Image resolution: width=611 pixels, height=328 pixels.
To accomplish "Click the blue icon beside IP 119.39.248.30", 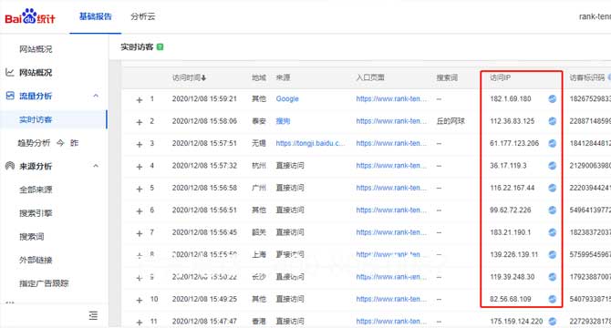I will pos(552,277).
